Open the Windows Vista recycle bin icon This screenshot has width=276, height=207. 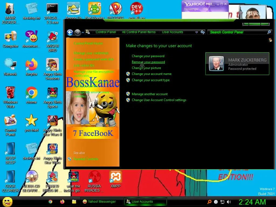pos(10,97)
